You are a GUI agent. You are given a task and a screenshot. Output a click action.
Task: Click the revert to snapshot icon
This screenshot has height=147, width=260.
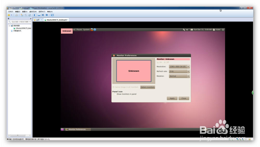coord(26,15)
